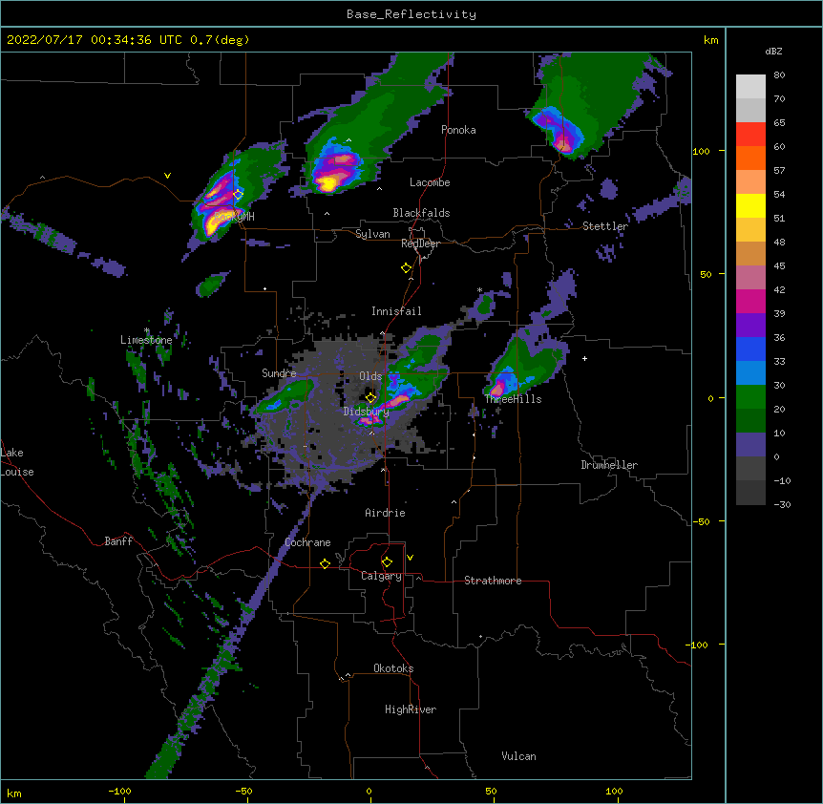Screen dimensions: 823x804
Task: Click the dBZ legend heading
Action: pyautogui.click(x=773, y=52)
